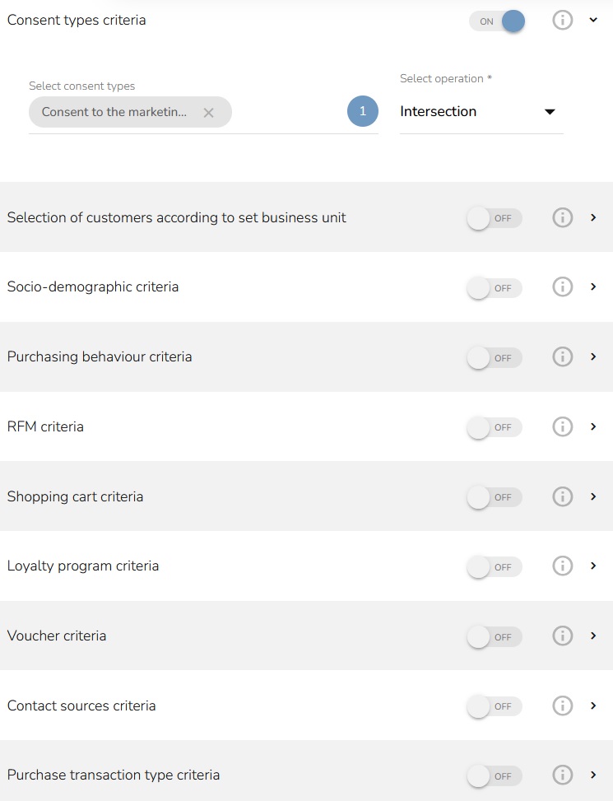Show Loyalty program criteria info
613x801 pixels.
(x=562, y=566)
